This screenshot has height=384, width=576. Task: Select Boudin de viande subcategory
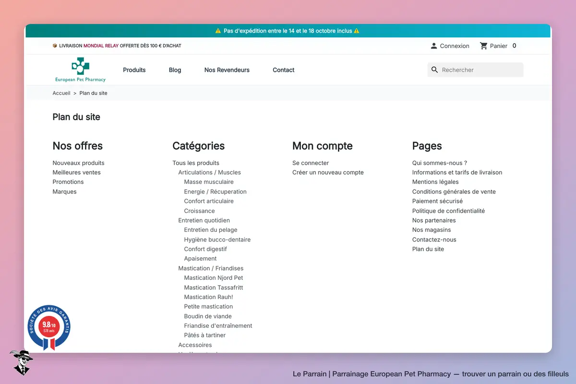click(x=208, y=316)
